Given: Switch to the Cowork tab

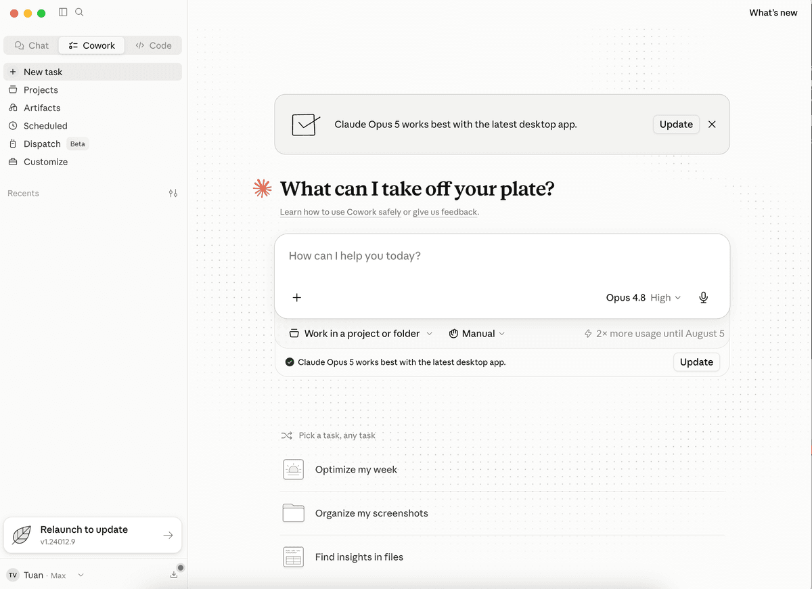Looking at the screenshot, I should pyautogui.click(x=92, y=45).
